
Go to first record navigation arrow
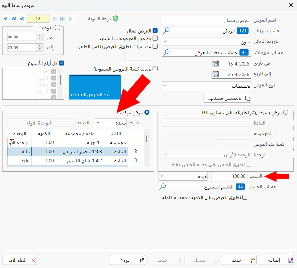(6, 19)
